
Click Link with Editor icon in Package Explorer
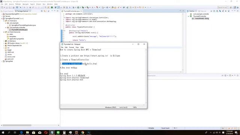[45, 11]
